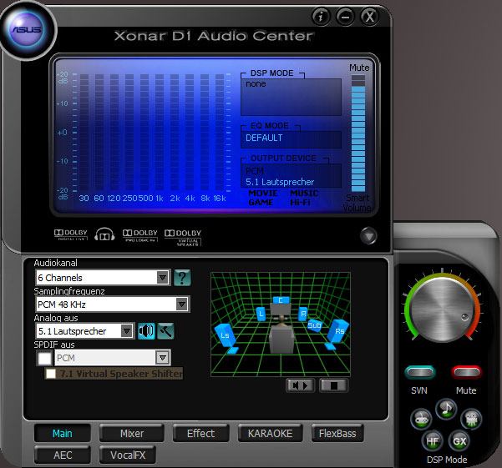This screenshot has width=502, height=468.
Task: Click the MOVIE indicator text
Action: coord(263,193)
